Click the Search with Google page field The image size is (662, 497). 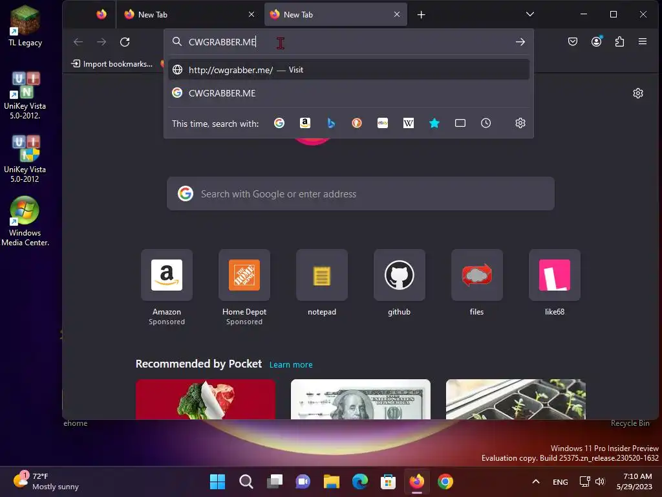click(x=361, y=193)
